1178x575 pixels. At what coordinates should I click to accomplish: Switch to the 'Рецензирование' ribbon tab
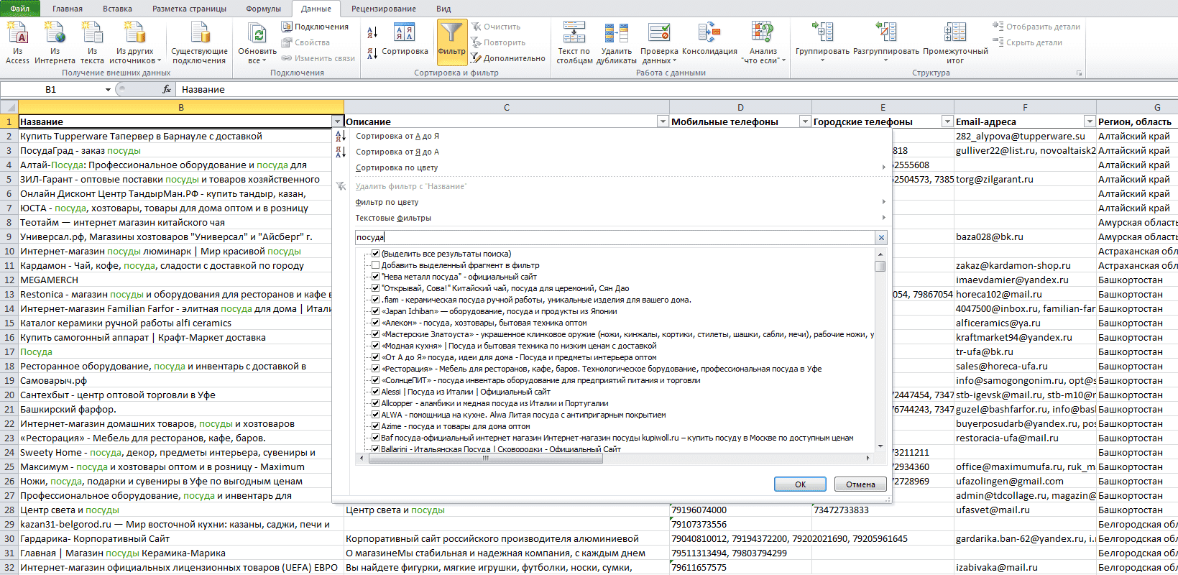click(x=384, y=9)
